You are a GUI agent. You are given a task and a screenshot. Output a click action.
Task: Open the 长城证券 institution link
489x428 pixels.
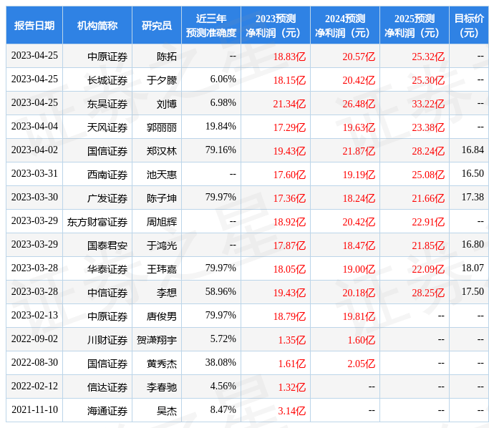coord(107,80)
